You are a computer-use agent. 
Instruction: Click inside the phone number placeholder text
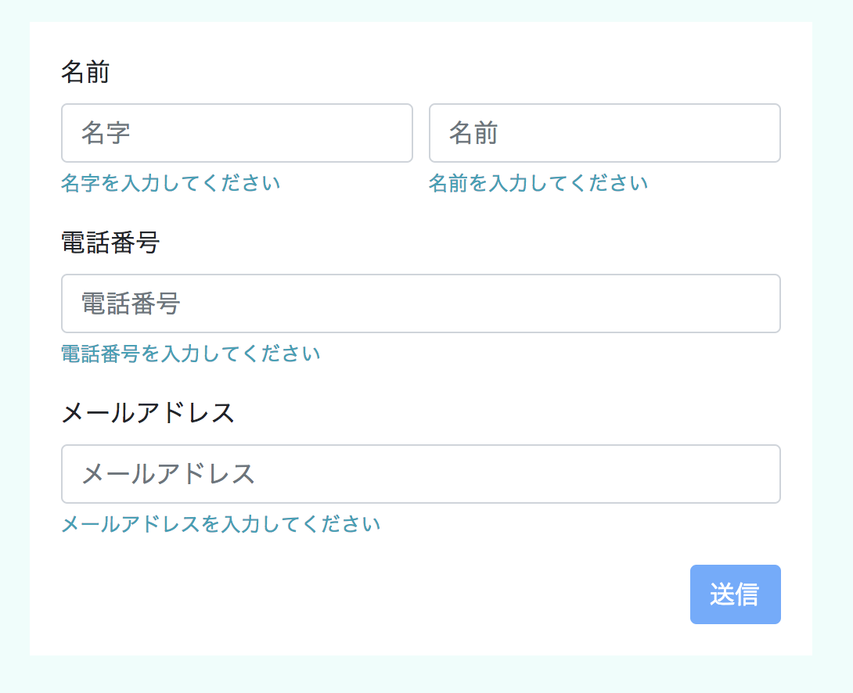[130, 303]
